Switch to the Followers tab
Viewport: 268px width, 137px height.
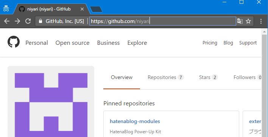(248, 77)
